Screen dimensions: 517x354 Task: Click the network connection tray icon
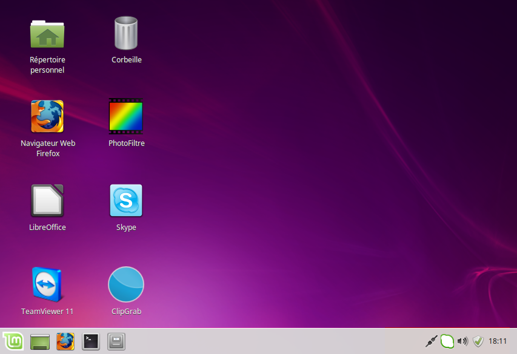pyautogui.click(x=432, y=341)
